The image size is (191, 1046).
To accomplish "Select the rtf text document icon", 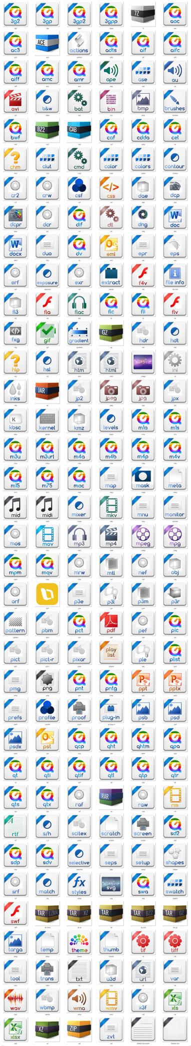I will (15, 827).
